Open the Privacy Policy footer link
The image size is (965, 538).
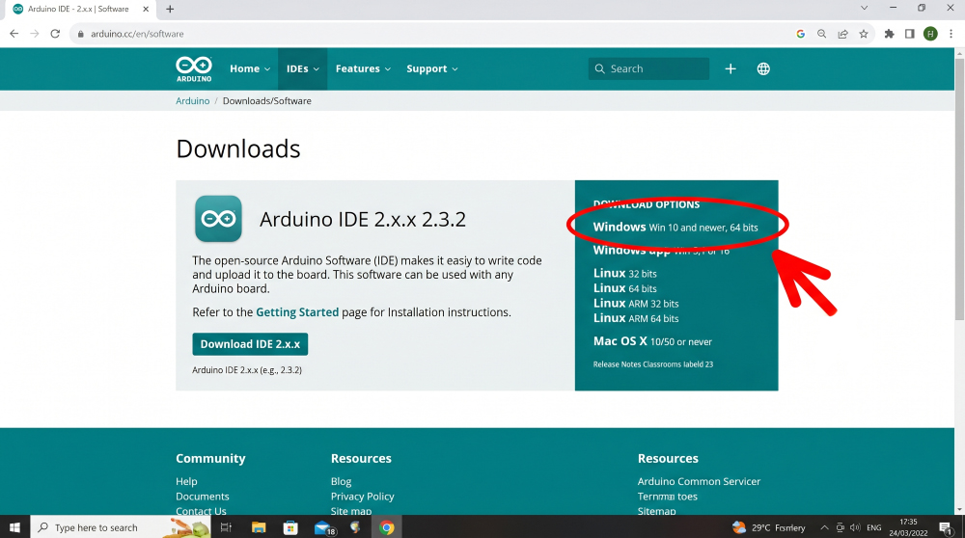pyautogui.click(x=363, y=497)
